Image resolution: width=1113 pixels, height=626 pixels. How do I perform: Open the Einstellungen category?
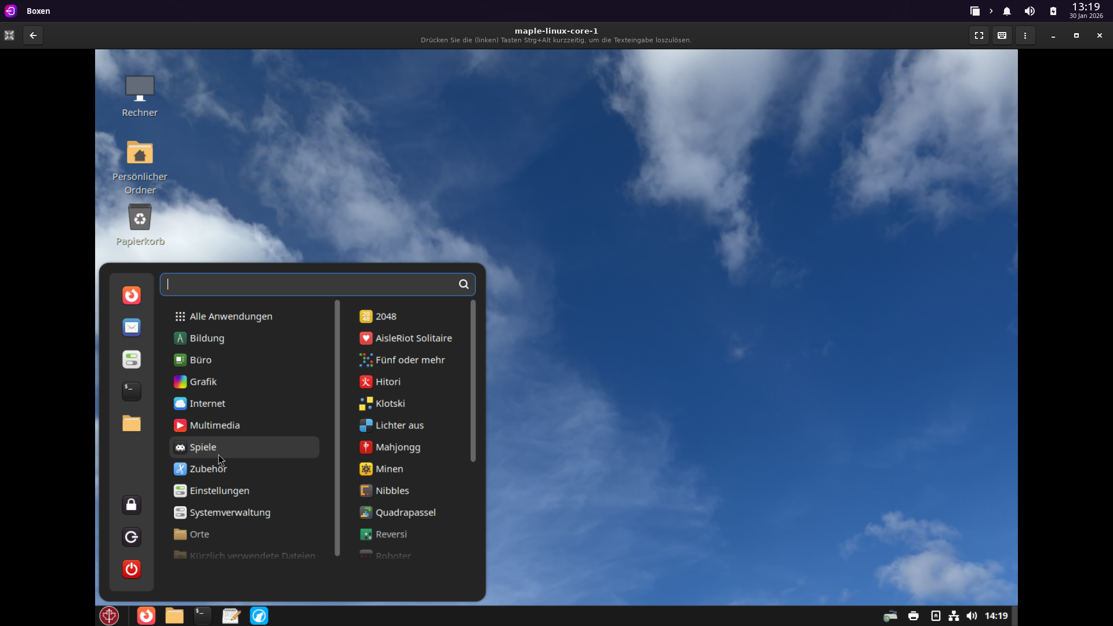(219, 490)
